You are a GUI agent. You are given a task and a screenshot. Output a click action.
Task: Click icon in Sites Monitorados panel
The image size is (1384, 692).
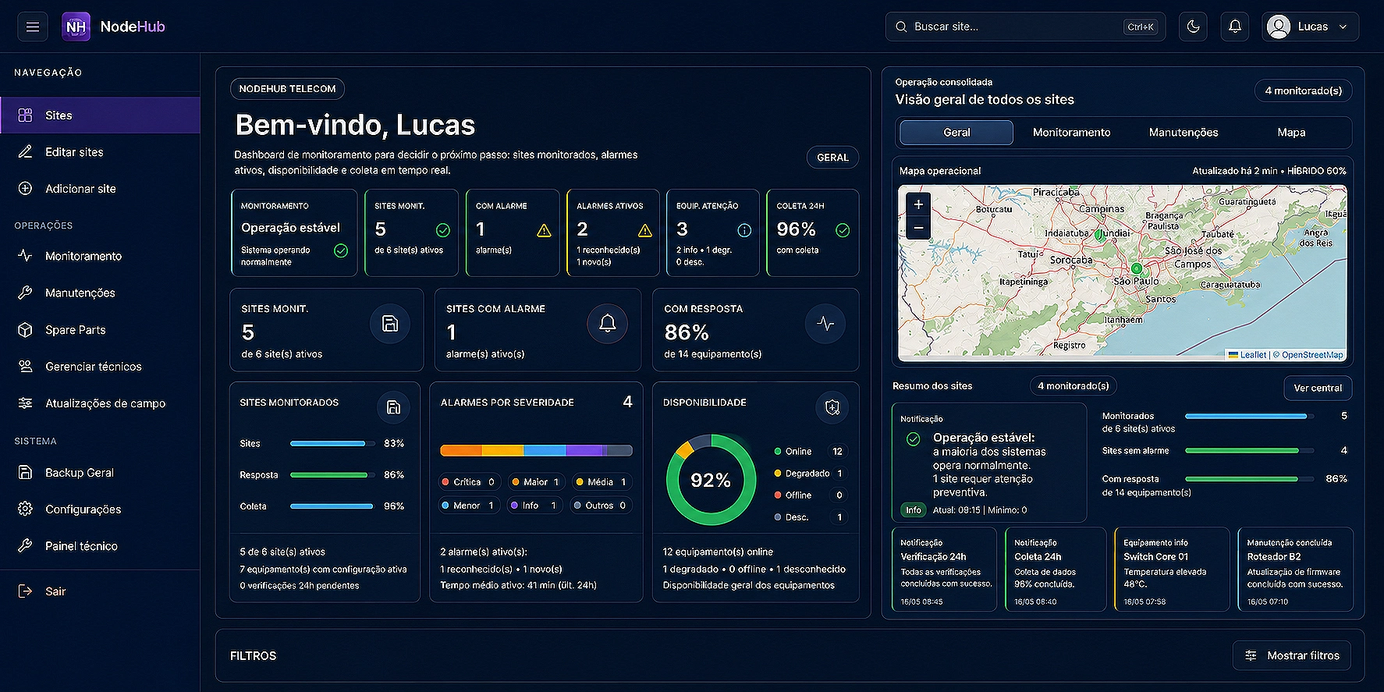393,407
